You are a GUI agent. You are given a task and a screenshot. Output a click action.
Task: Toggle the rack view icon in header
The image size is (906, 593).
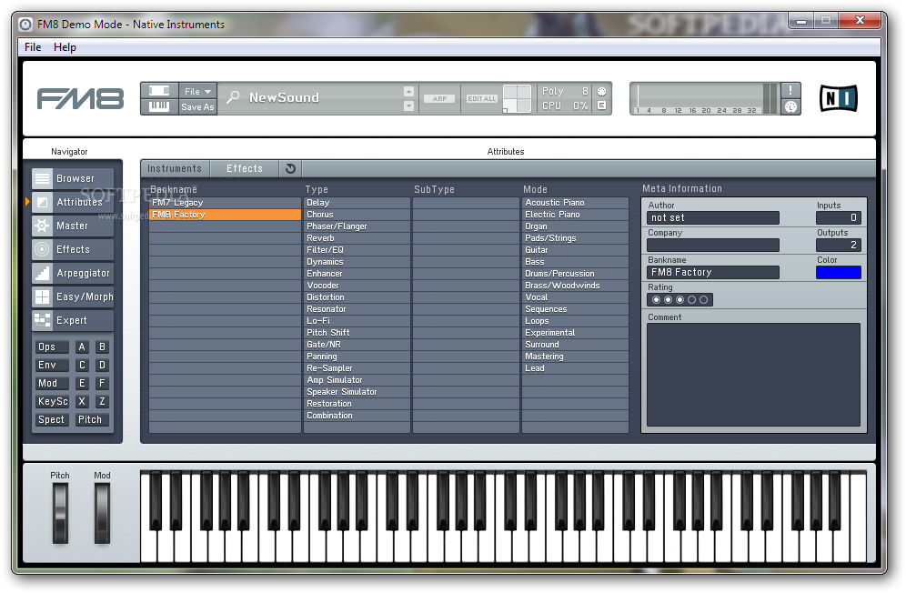point(159,91)
